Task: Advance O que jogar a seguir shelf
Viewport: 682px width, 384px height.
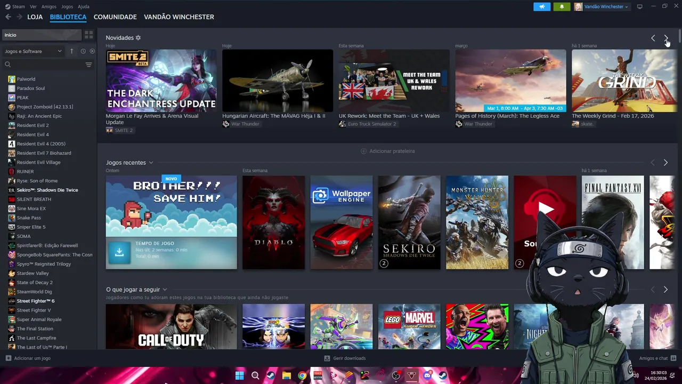Action: click(x=665, y=290)
